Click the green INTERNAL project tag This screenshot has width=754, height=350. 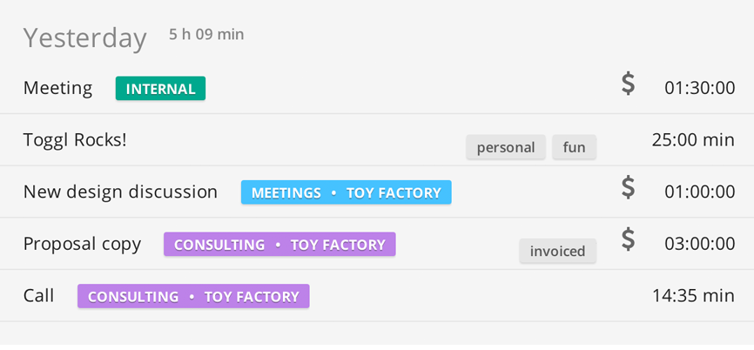(160, 88)
